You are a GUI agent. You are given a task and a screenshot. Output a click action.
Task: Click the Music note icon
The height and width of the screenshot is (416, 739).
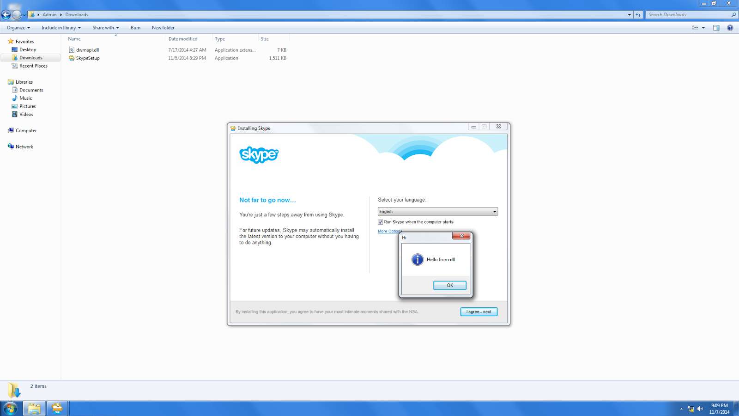coord(14,98)
